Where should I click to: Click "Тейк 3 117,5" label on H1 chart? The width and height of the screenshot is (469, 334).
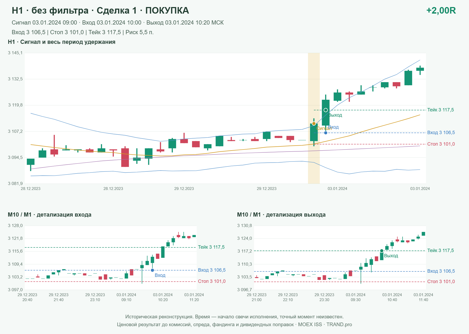click(x=441, y=110)
